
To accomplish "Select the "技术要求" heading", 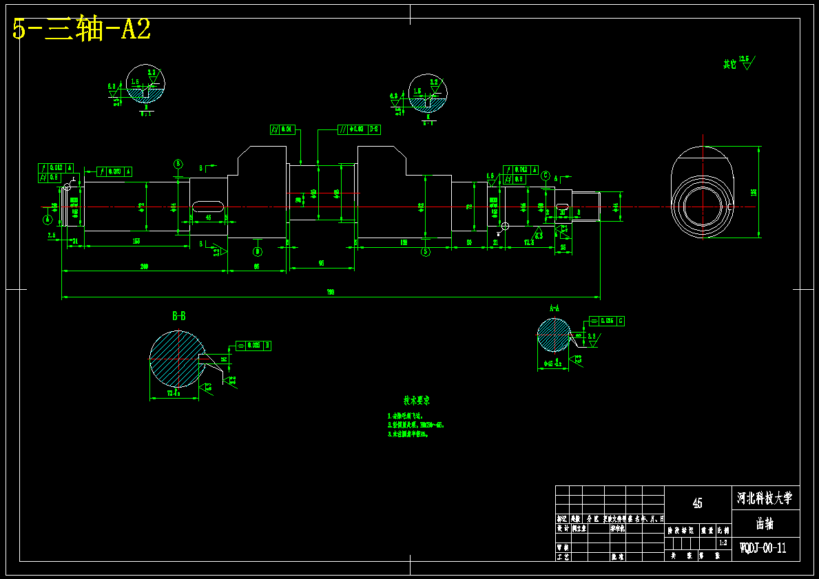I will point(416,401).
